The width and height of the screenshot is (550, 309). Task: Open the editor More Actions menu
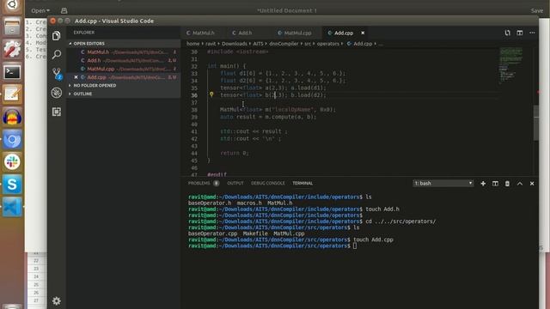(532, 33)
